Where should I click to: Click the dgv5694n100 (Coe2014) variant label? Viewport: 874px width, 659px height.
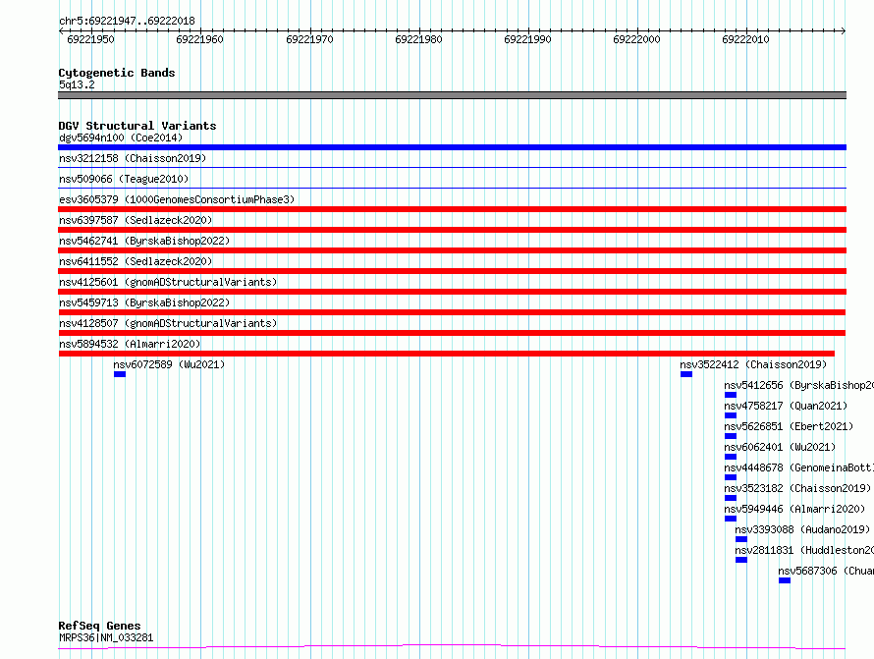(x=121, y=137)
